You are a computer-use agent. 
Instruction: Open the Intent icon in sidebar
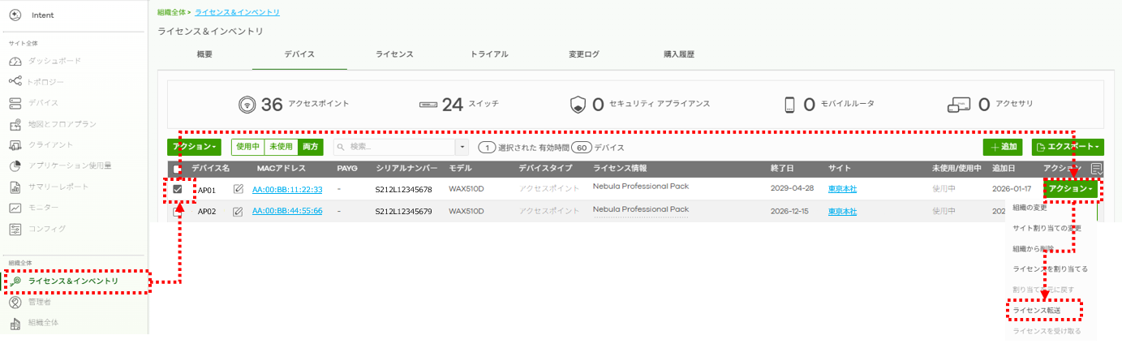[15, 15]
